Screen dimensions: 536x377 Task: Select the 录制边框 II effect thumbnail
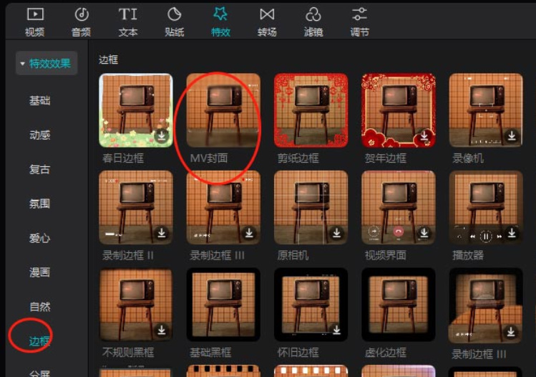click(136, 208)
